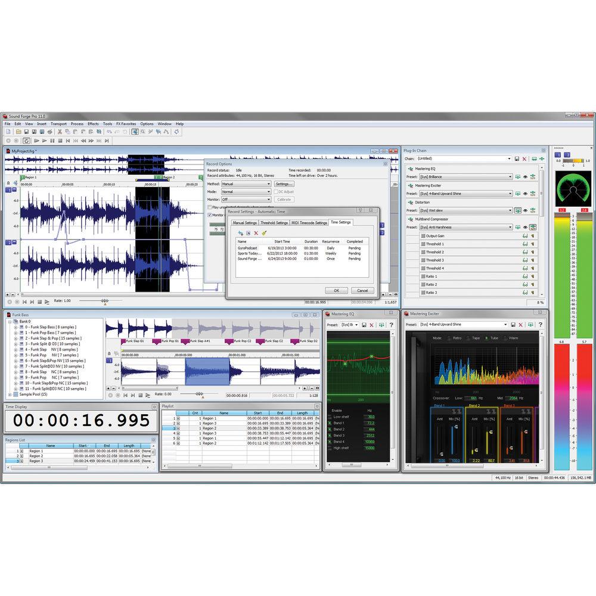This screenshot has width=596, height=596.
Task: Open the Method dropdown in Record Options
Action: click(x=268, y=184)
